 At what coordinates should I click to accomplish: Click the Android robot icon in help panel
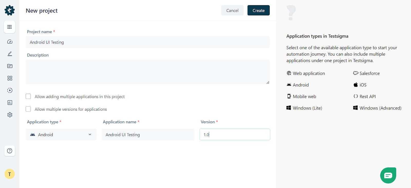289,85
